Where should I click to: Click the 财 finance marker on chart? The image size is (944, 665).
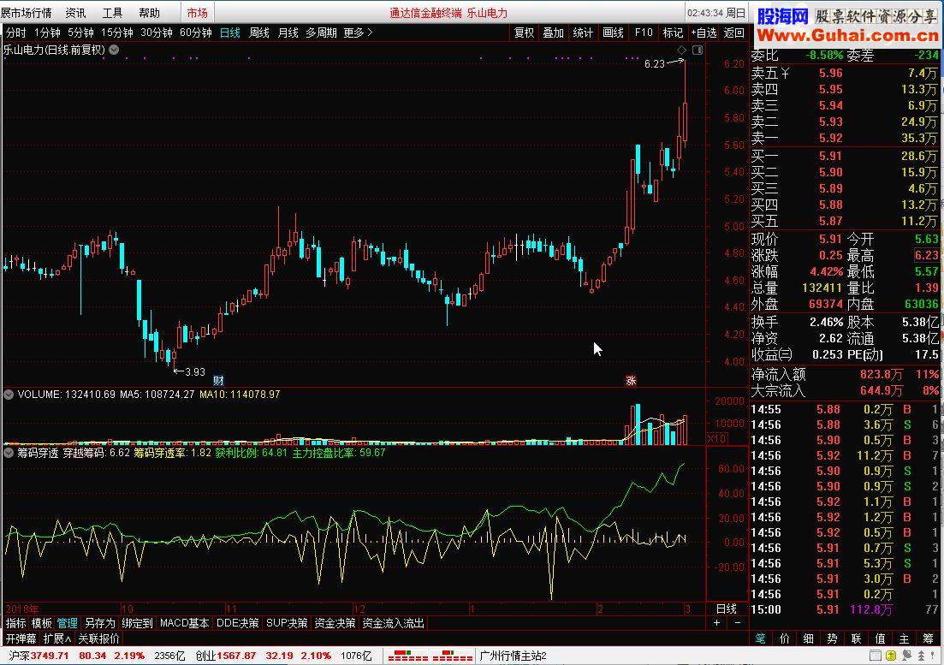tap(218, 380)
